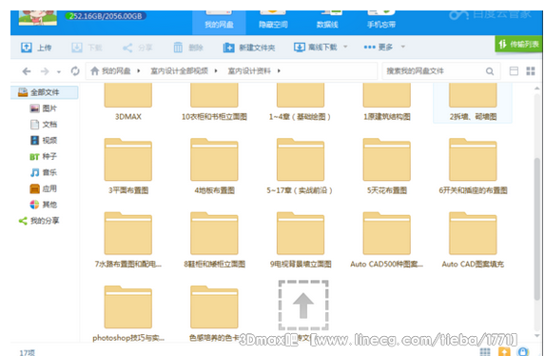Click the 删除 delete button
The width and height of the screenshot is (545, 356).
click(188, 48)
